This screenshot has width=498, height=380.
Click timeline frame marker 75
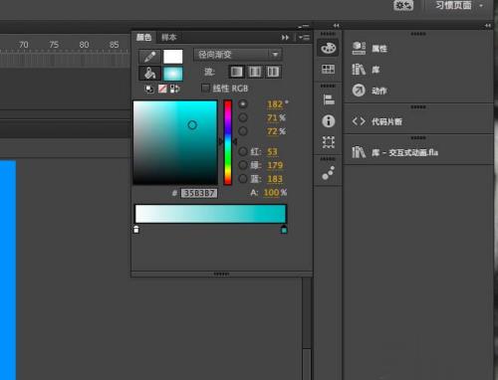54,45
